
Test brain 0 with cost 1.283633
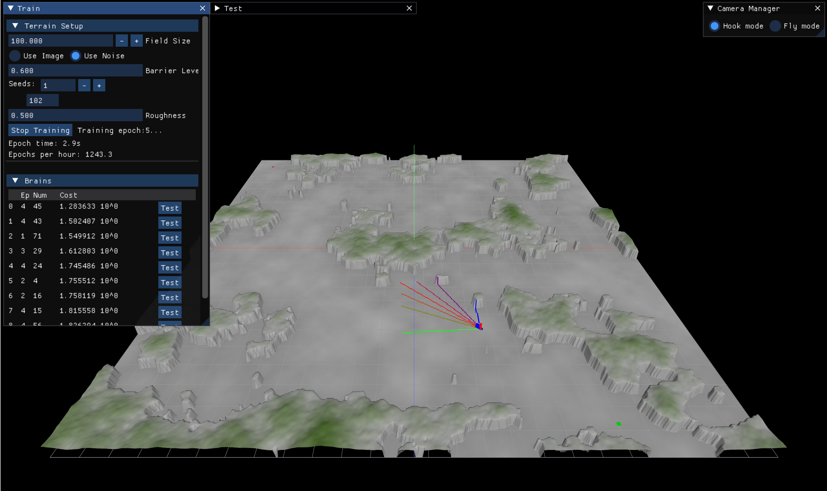click(x=170, y=208)
